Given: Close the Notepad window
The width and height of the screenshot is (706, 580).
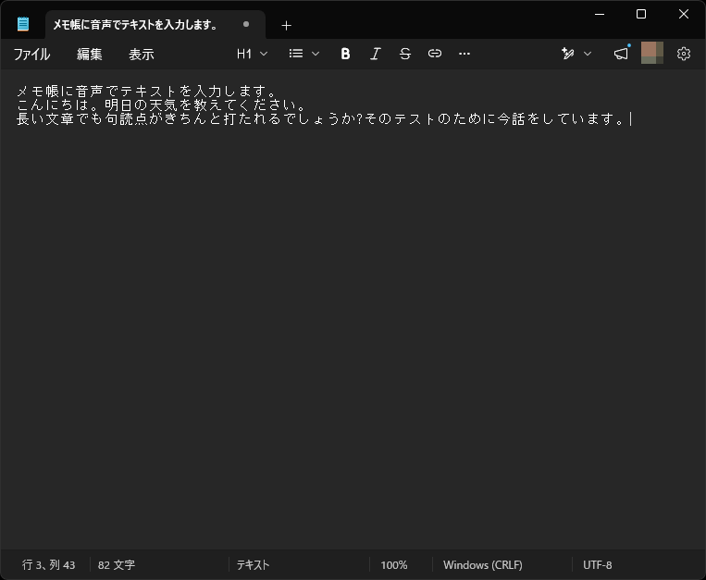Looking at the screenshot, I should [684, 15].
